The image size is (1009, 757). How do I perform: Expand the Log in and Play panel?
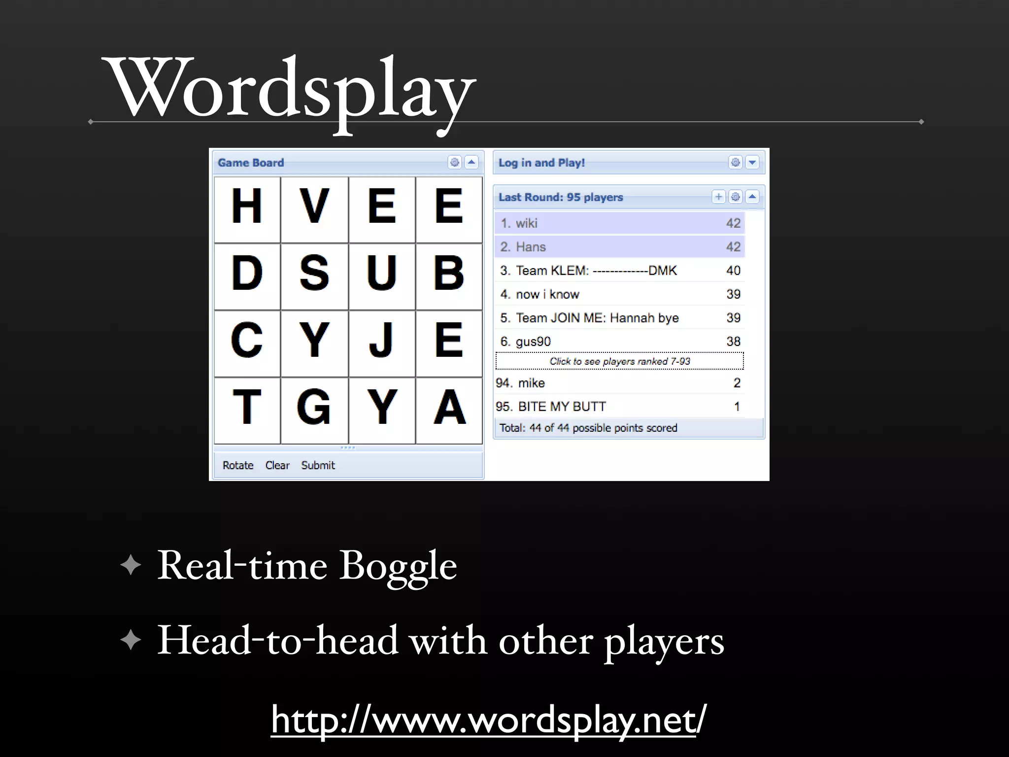pyautogui.click(x=752, y=162)
